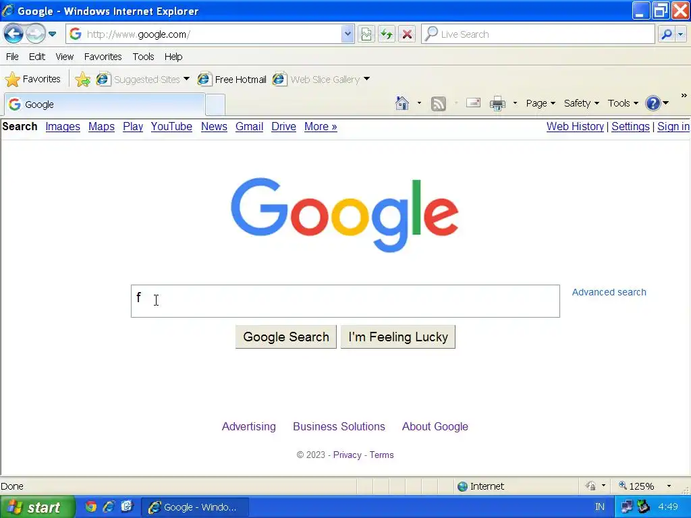The image size is (691, 518).
Task: Open the Tools command bar menu
Action: click(x=623, y=103)
